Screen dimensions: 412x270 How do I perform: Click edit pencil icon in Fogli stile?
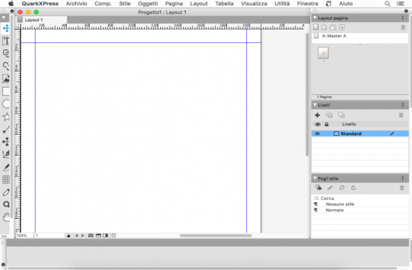tap(330, 188)
